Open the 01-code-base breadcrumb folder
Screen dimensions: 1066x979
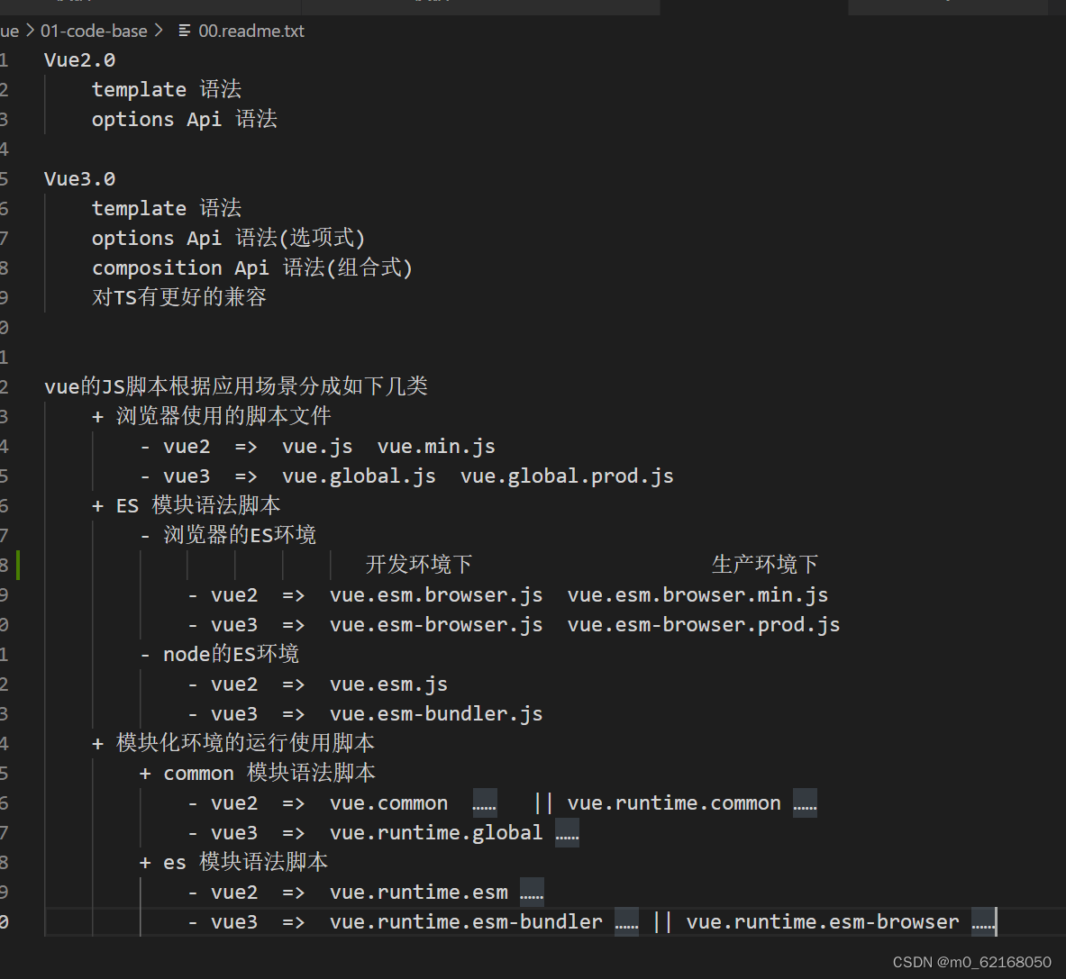[94, 31]
